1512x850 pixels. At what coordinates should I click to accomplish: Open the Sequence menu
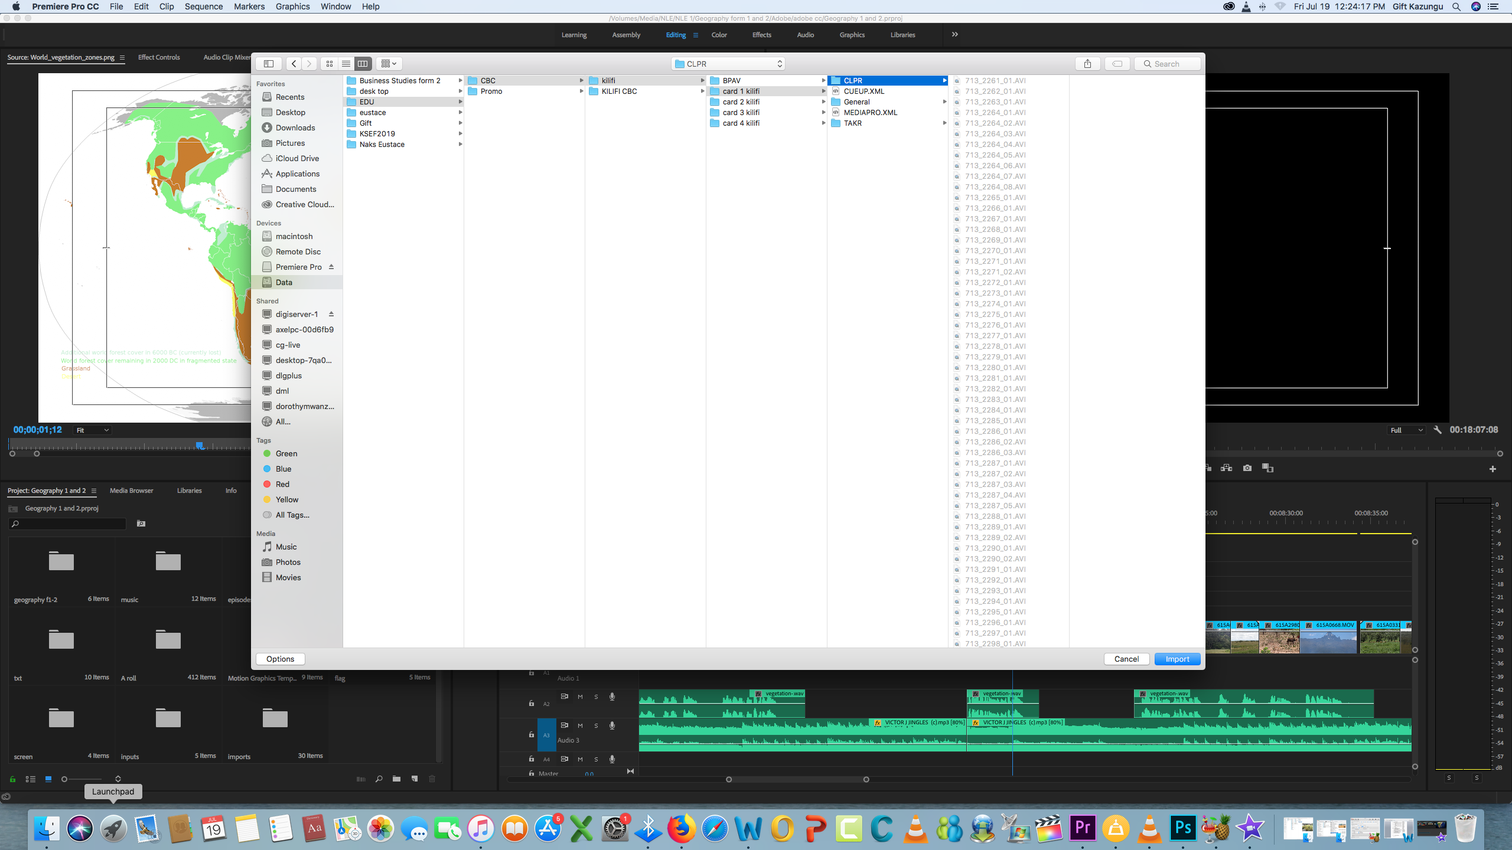coord(203,6)
